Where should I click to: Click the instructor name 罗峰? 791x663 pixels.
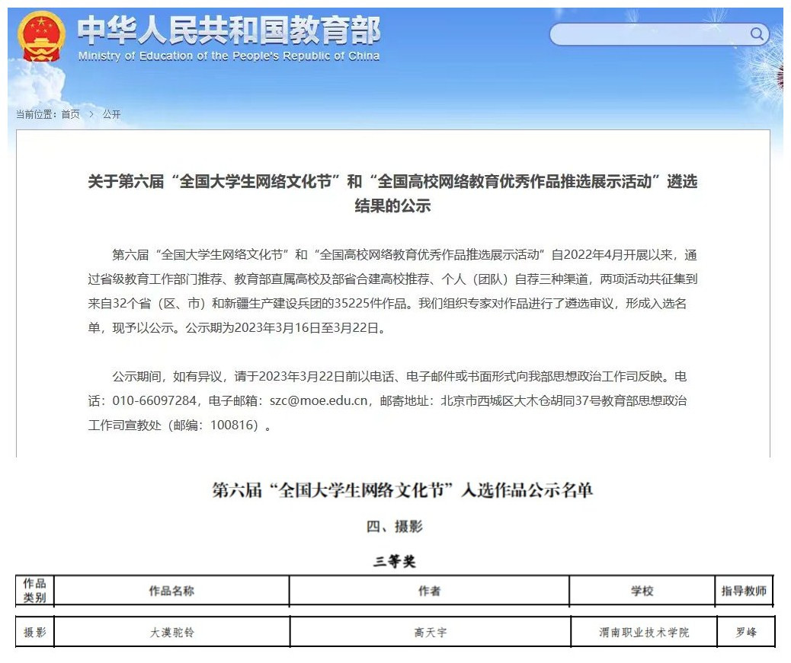click(746, 632)
